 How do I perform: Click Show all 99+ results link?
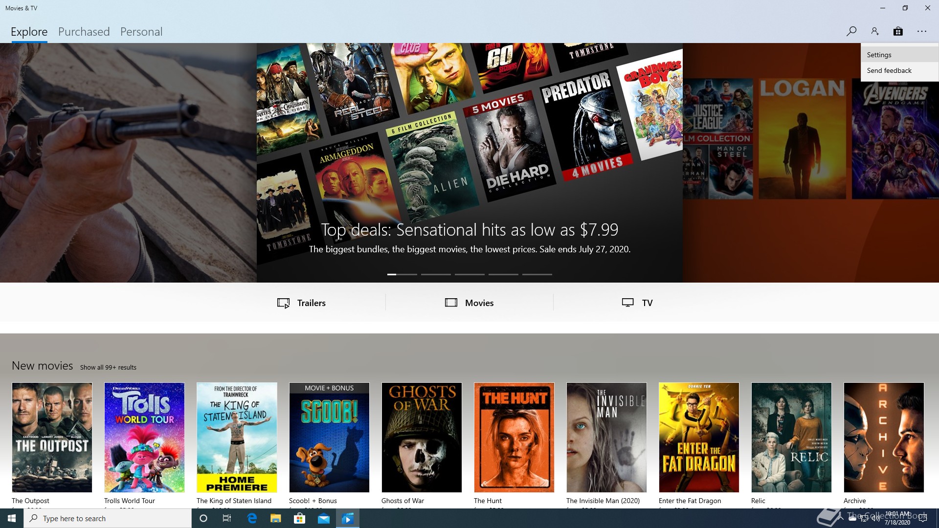108,367
